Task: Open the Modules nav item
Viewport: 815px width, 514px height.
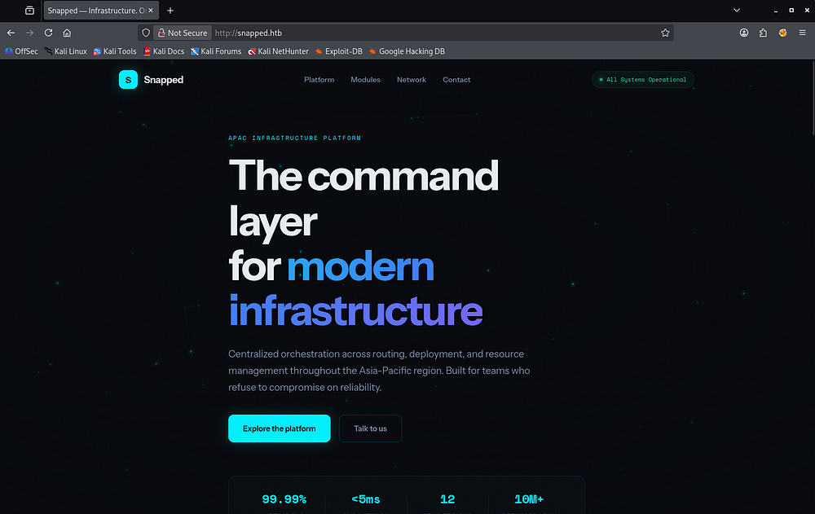Action: (x=365, y=80)
